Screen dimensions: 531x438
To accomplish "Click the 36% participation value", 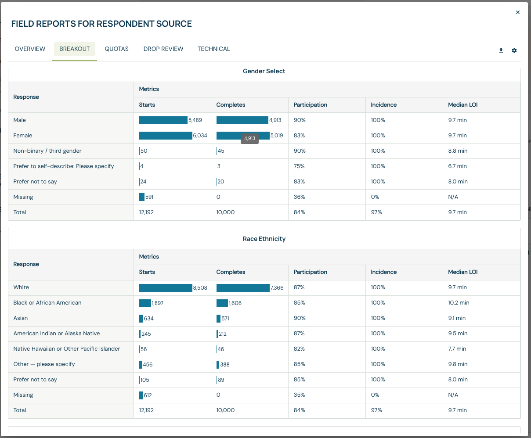I will coord(299,197).
